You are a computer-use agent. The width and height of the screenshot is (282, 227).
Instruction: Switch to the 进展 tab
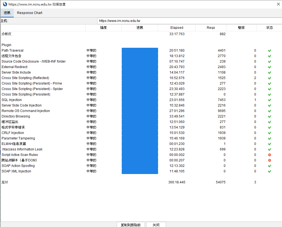tap(7, 13)
